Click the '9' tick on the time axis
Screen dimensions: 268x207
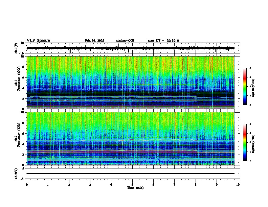point(217,185)
